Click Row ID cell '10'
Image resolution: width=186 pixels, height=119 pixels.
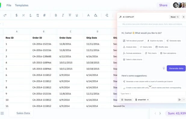17,100
